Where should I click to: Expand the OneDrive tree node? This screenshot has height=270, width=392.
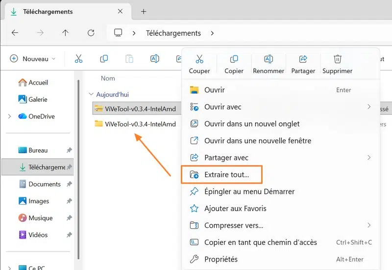click(x=9, y=116)
